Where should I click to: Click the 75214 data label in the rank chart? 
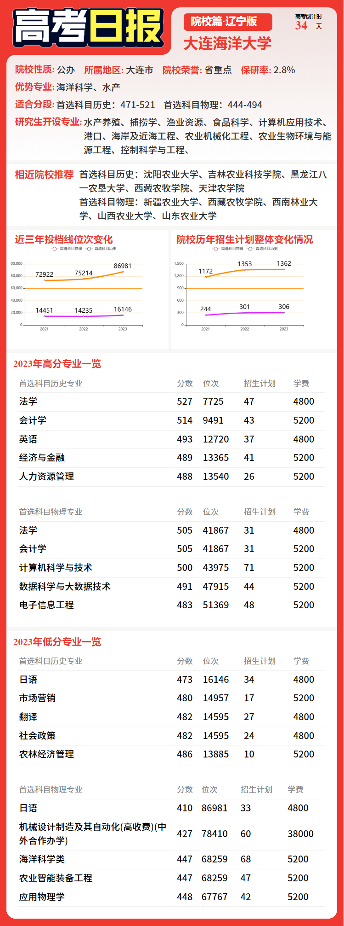(84, 273)
